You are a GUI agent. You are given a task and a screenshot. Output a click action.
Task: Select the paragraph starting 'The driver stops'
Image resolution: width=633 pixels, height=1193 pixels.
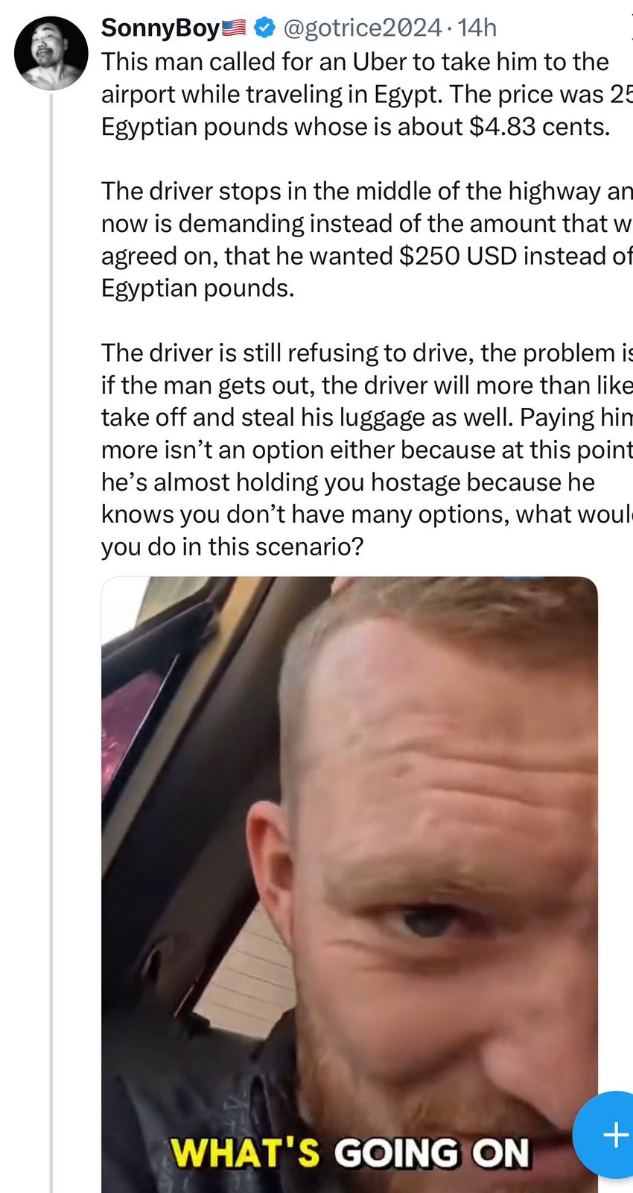point(366,239)
